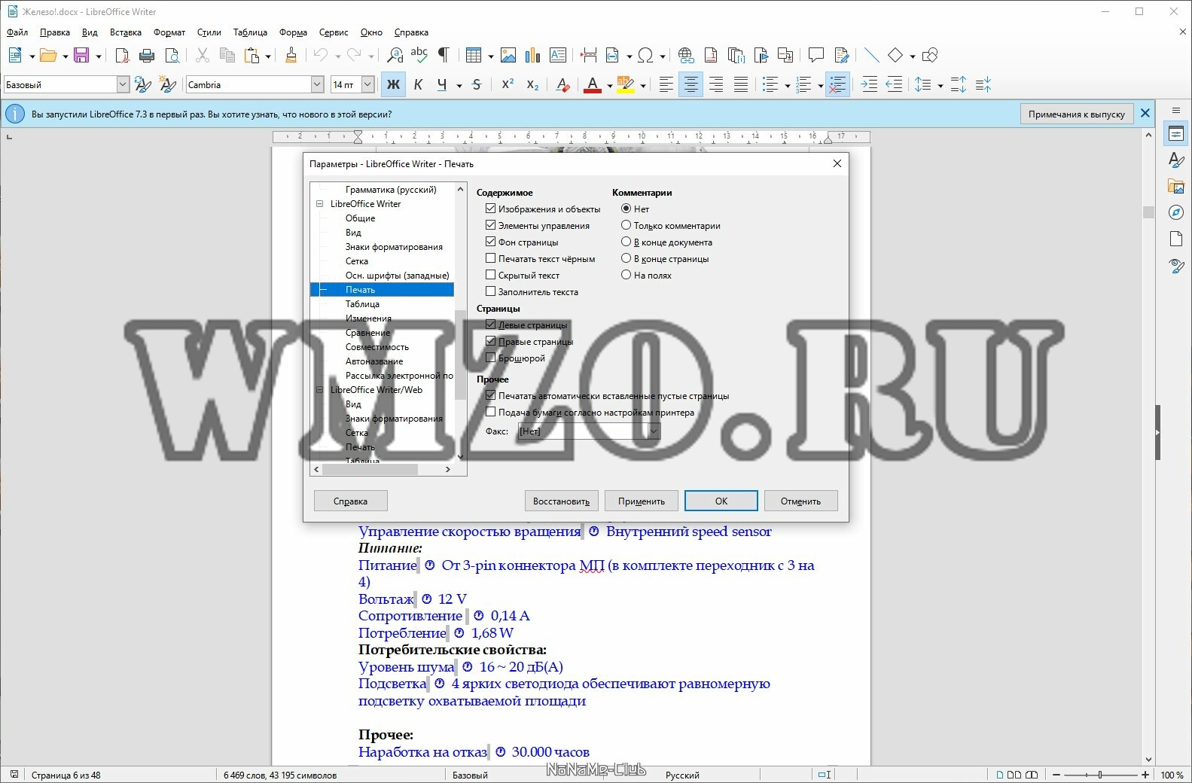Viewport: 1192px width, 783px height.
Task: Toggle Фон страницы checkbox
Action: click(x=491, y=242)
